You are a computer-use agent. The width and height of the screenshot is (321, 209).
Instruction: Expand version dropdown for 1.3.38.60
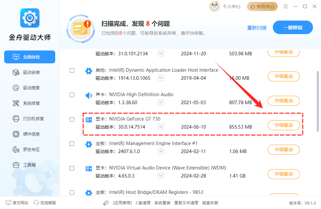pyautogui.click(x=161, y=102)
